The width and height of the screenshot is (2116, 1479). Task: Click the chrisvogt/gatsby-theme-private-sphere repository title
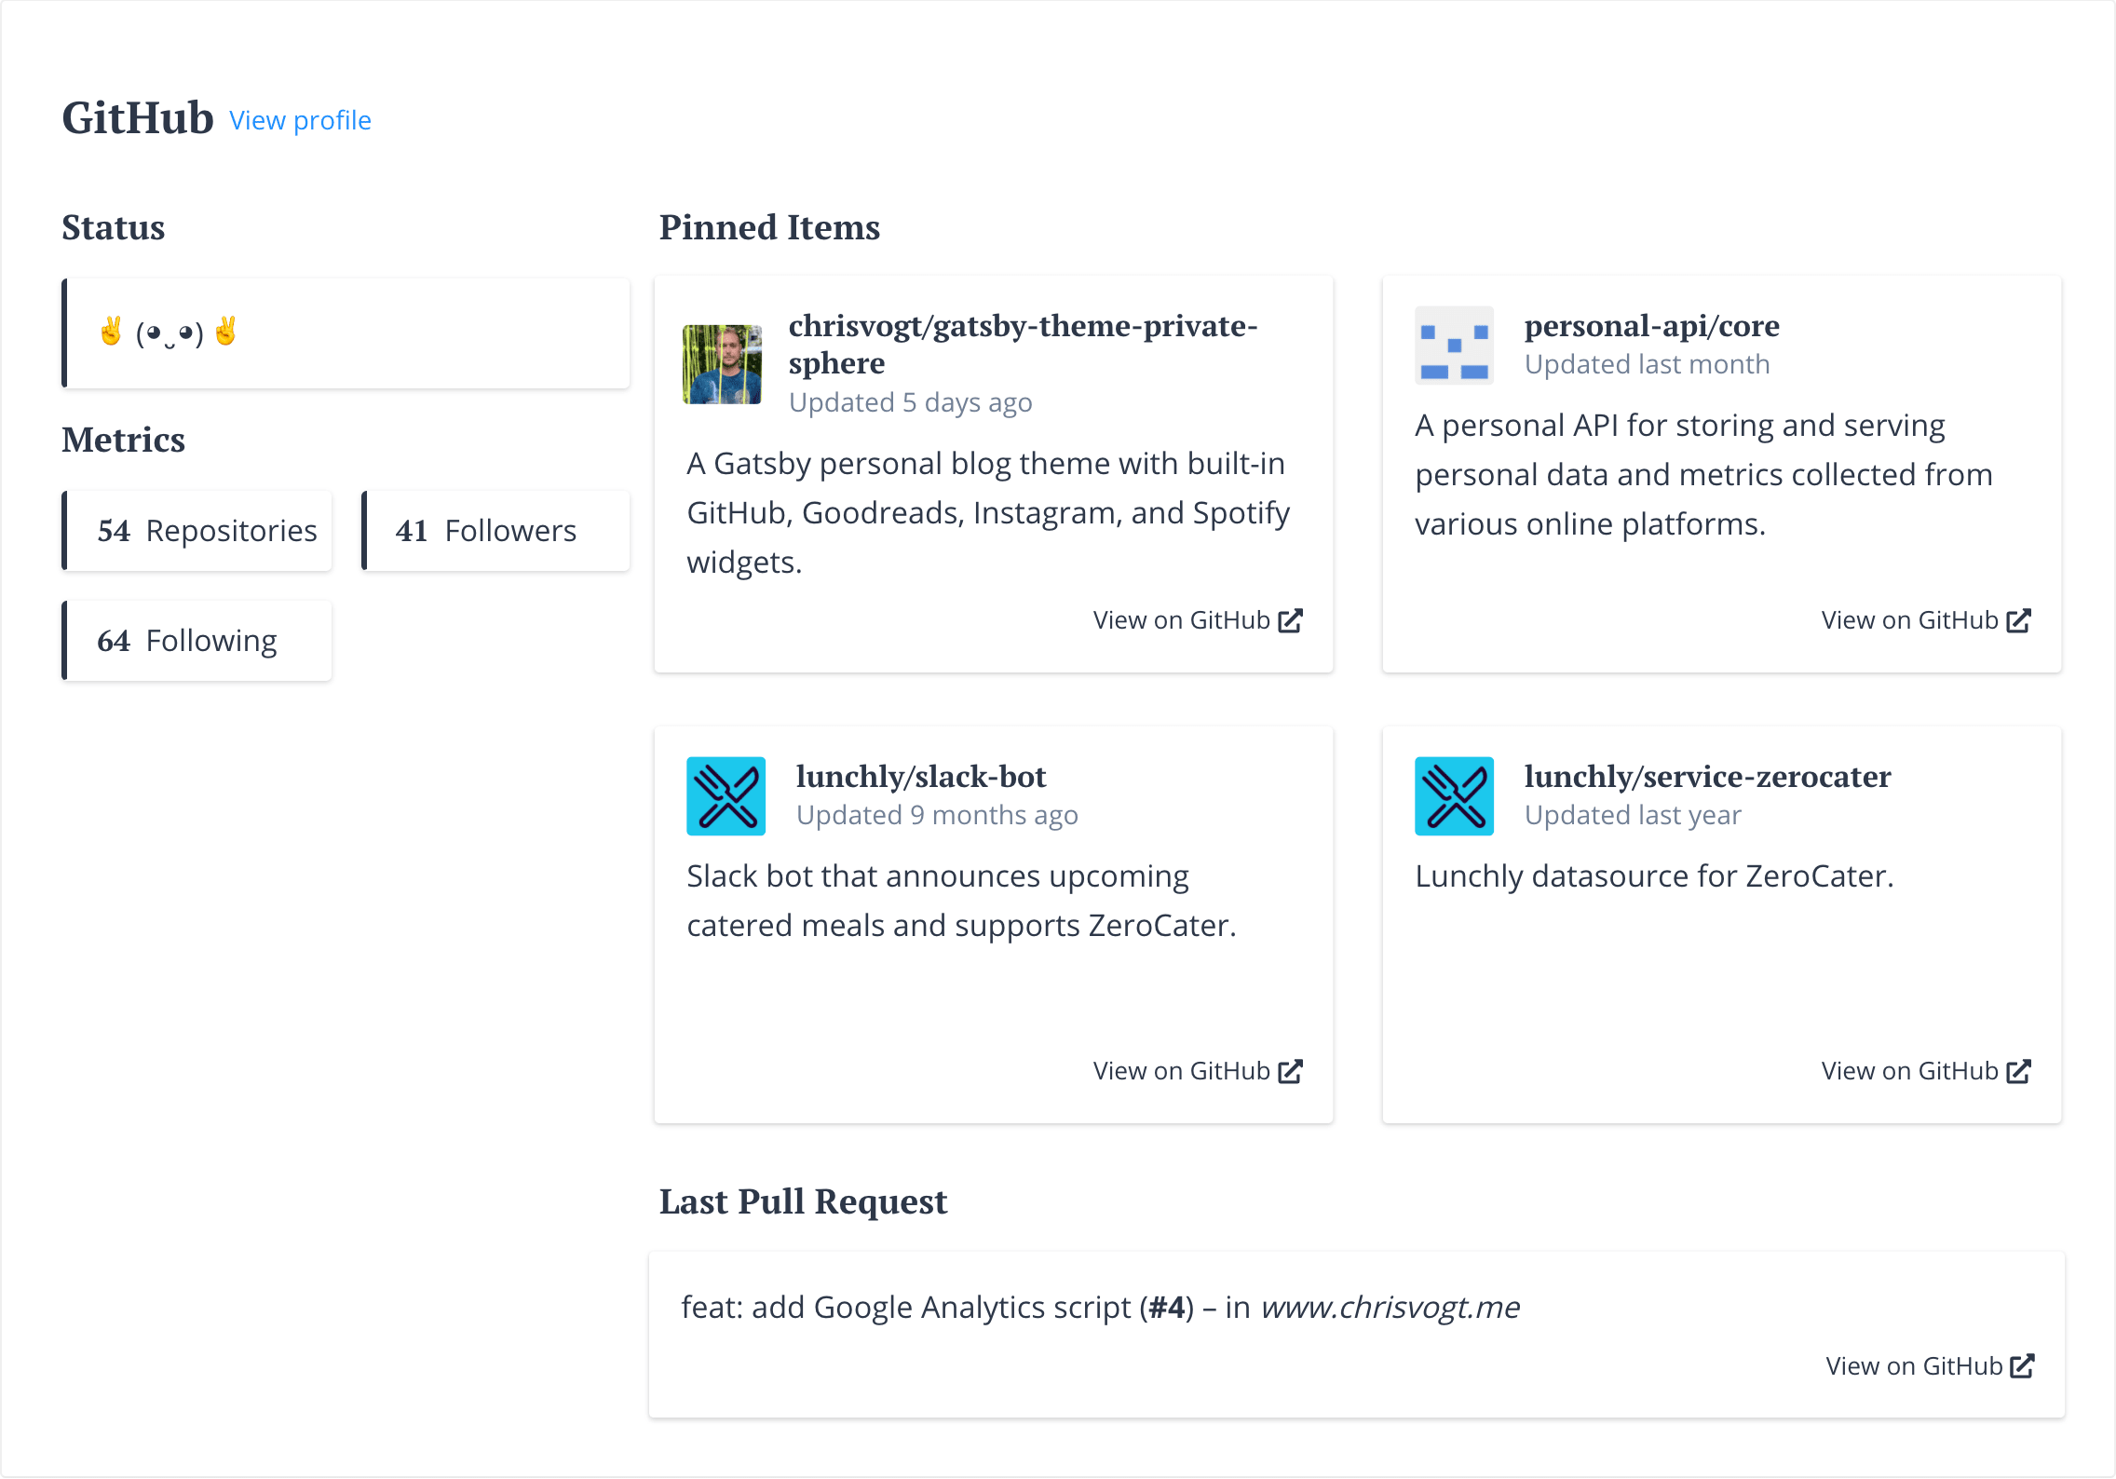[x=1023, y=345]
